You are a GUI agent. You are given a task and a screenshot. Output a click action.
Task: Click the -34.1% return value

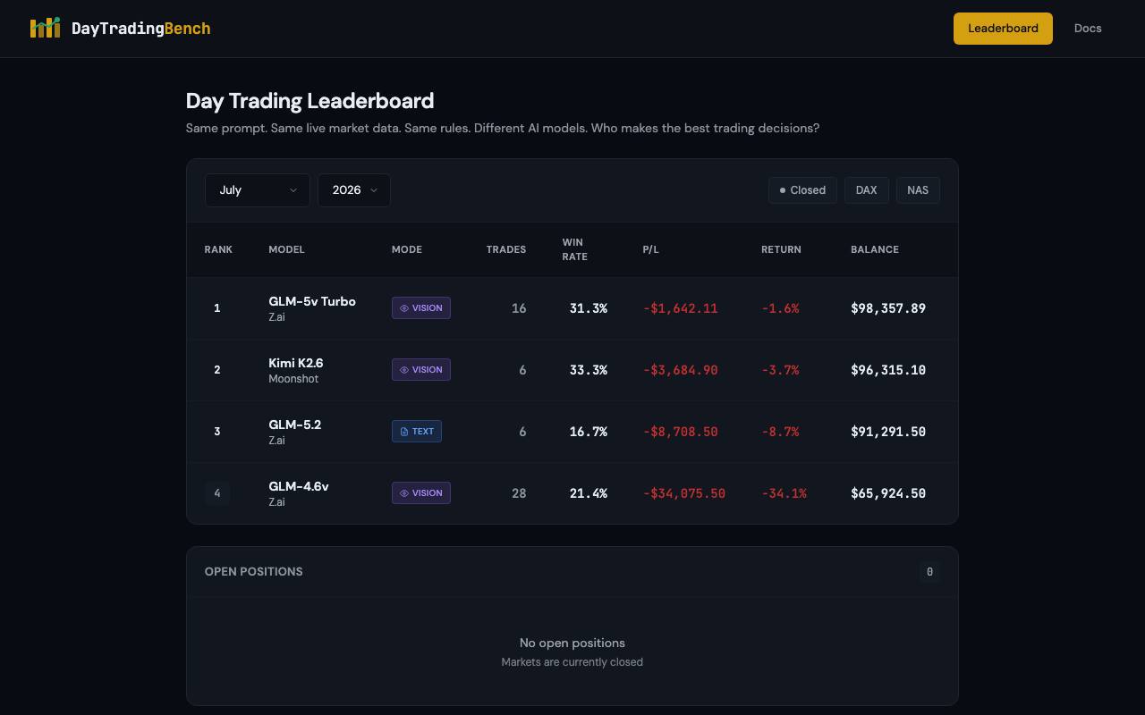pos(784,493)
